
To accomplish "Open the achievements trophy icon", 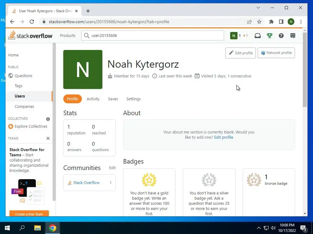I will point(270,36).
